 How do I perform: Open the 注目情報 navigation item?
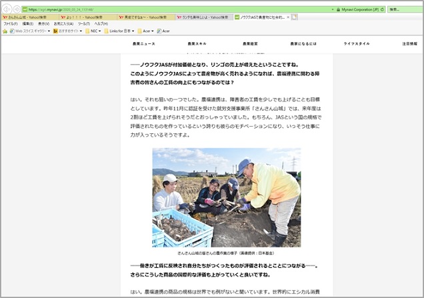410,44
